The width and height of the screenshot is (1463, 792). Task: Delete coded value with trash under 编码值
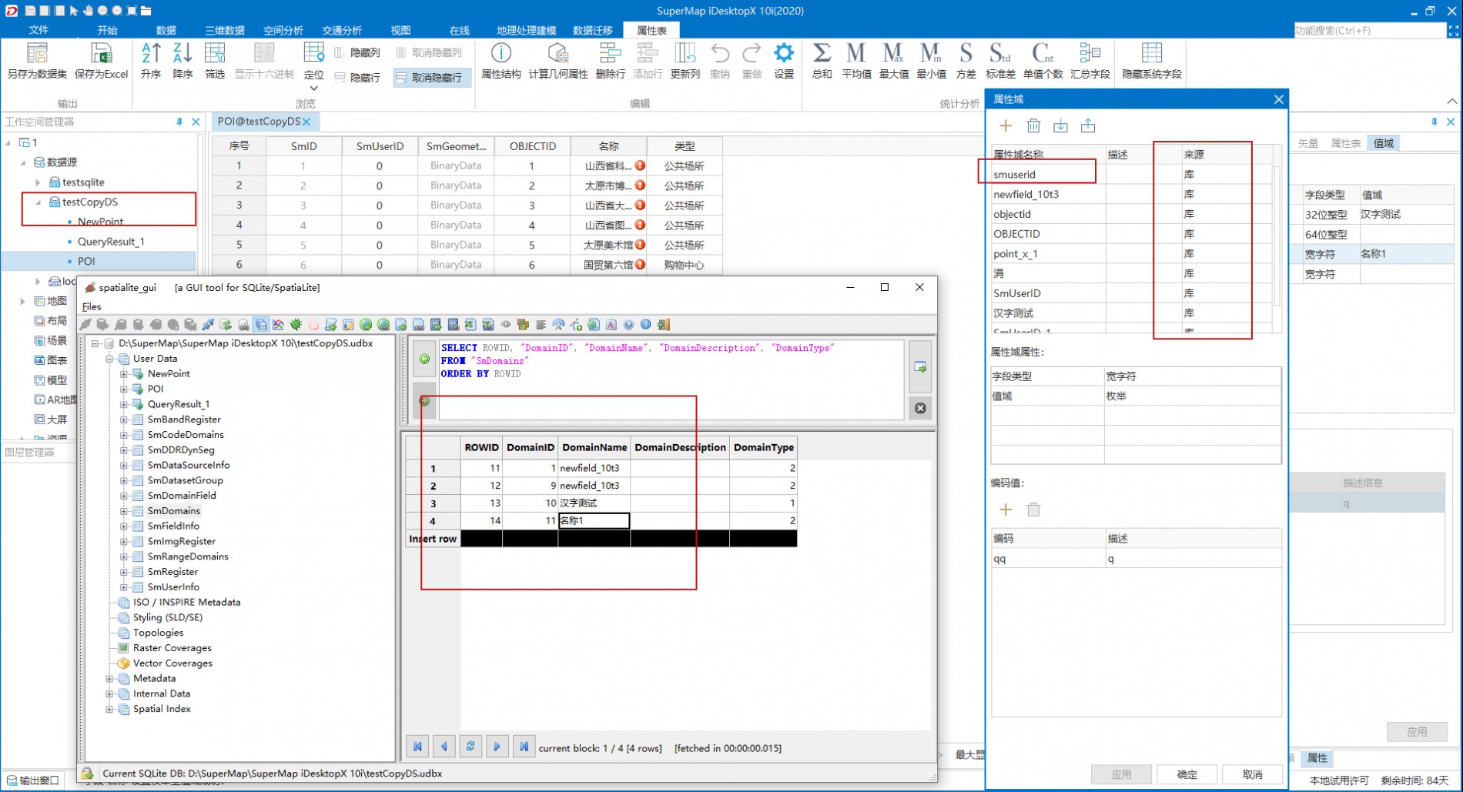tap(1033, 510)
